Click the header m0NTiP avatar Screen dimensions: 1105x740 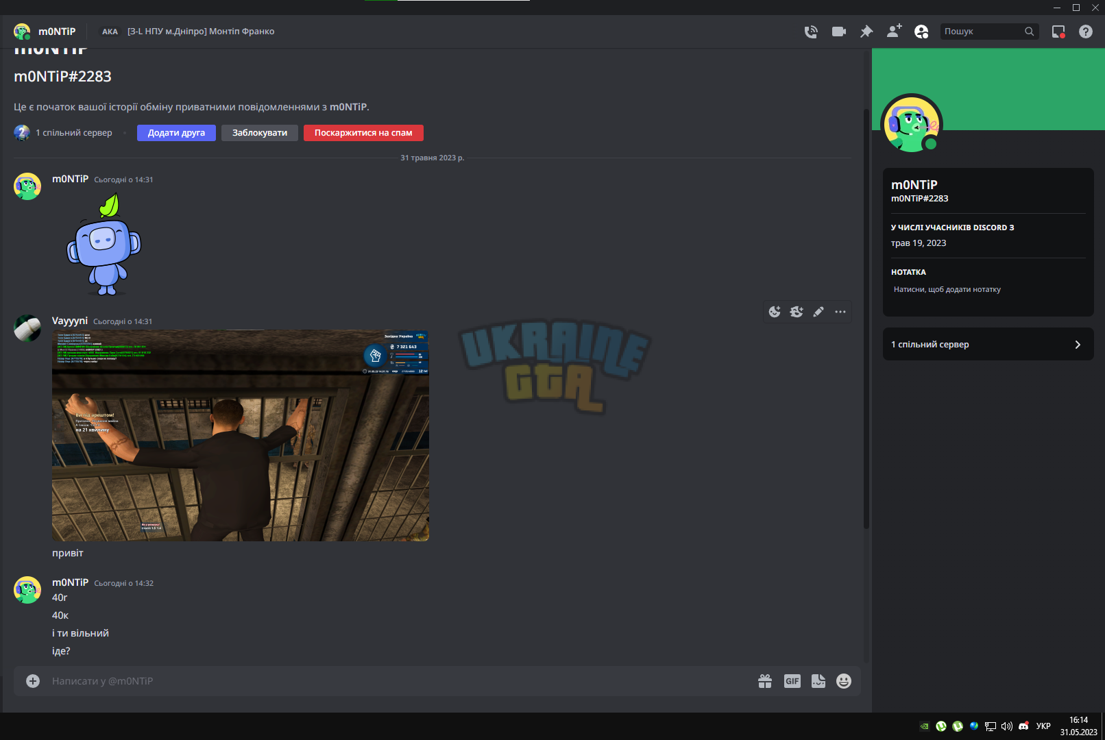click(x=22, y=32)
